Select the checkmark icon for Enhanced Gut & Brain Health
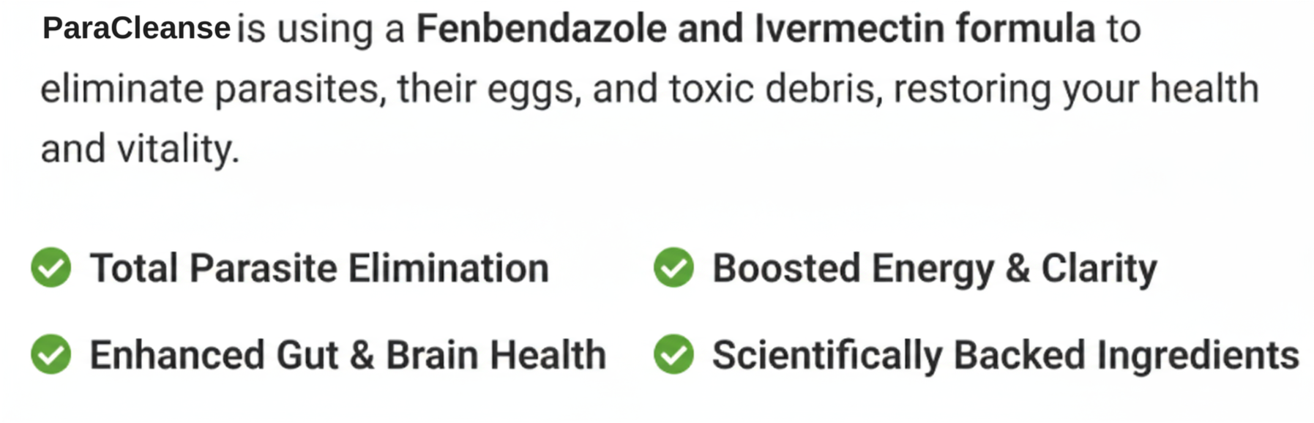The height and width of the screenshot is (423, 1314). (x=51, y=354)
